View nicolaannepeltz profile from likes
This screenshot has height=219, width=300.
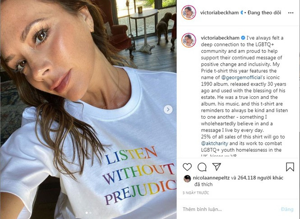(x=211, y=178)
